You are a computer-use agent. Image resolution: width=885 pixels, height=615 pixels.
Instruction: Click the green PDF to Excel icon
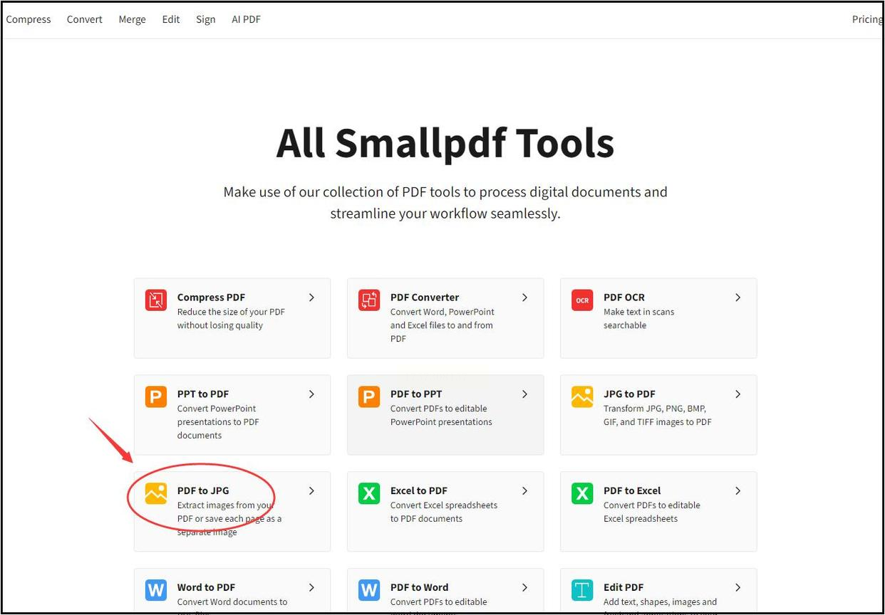tap(582, 494)
